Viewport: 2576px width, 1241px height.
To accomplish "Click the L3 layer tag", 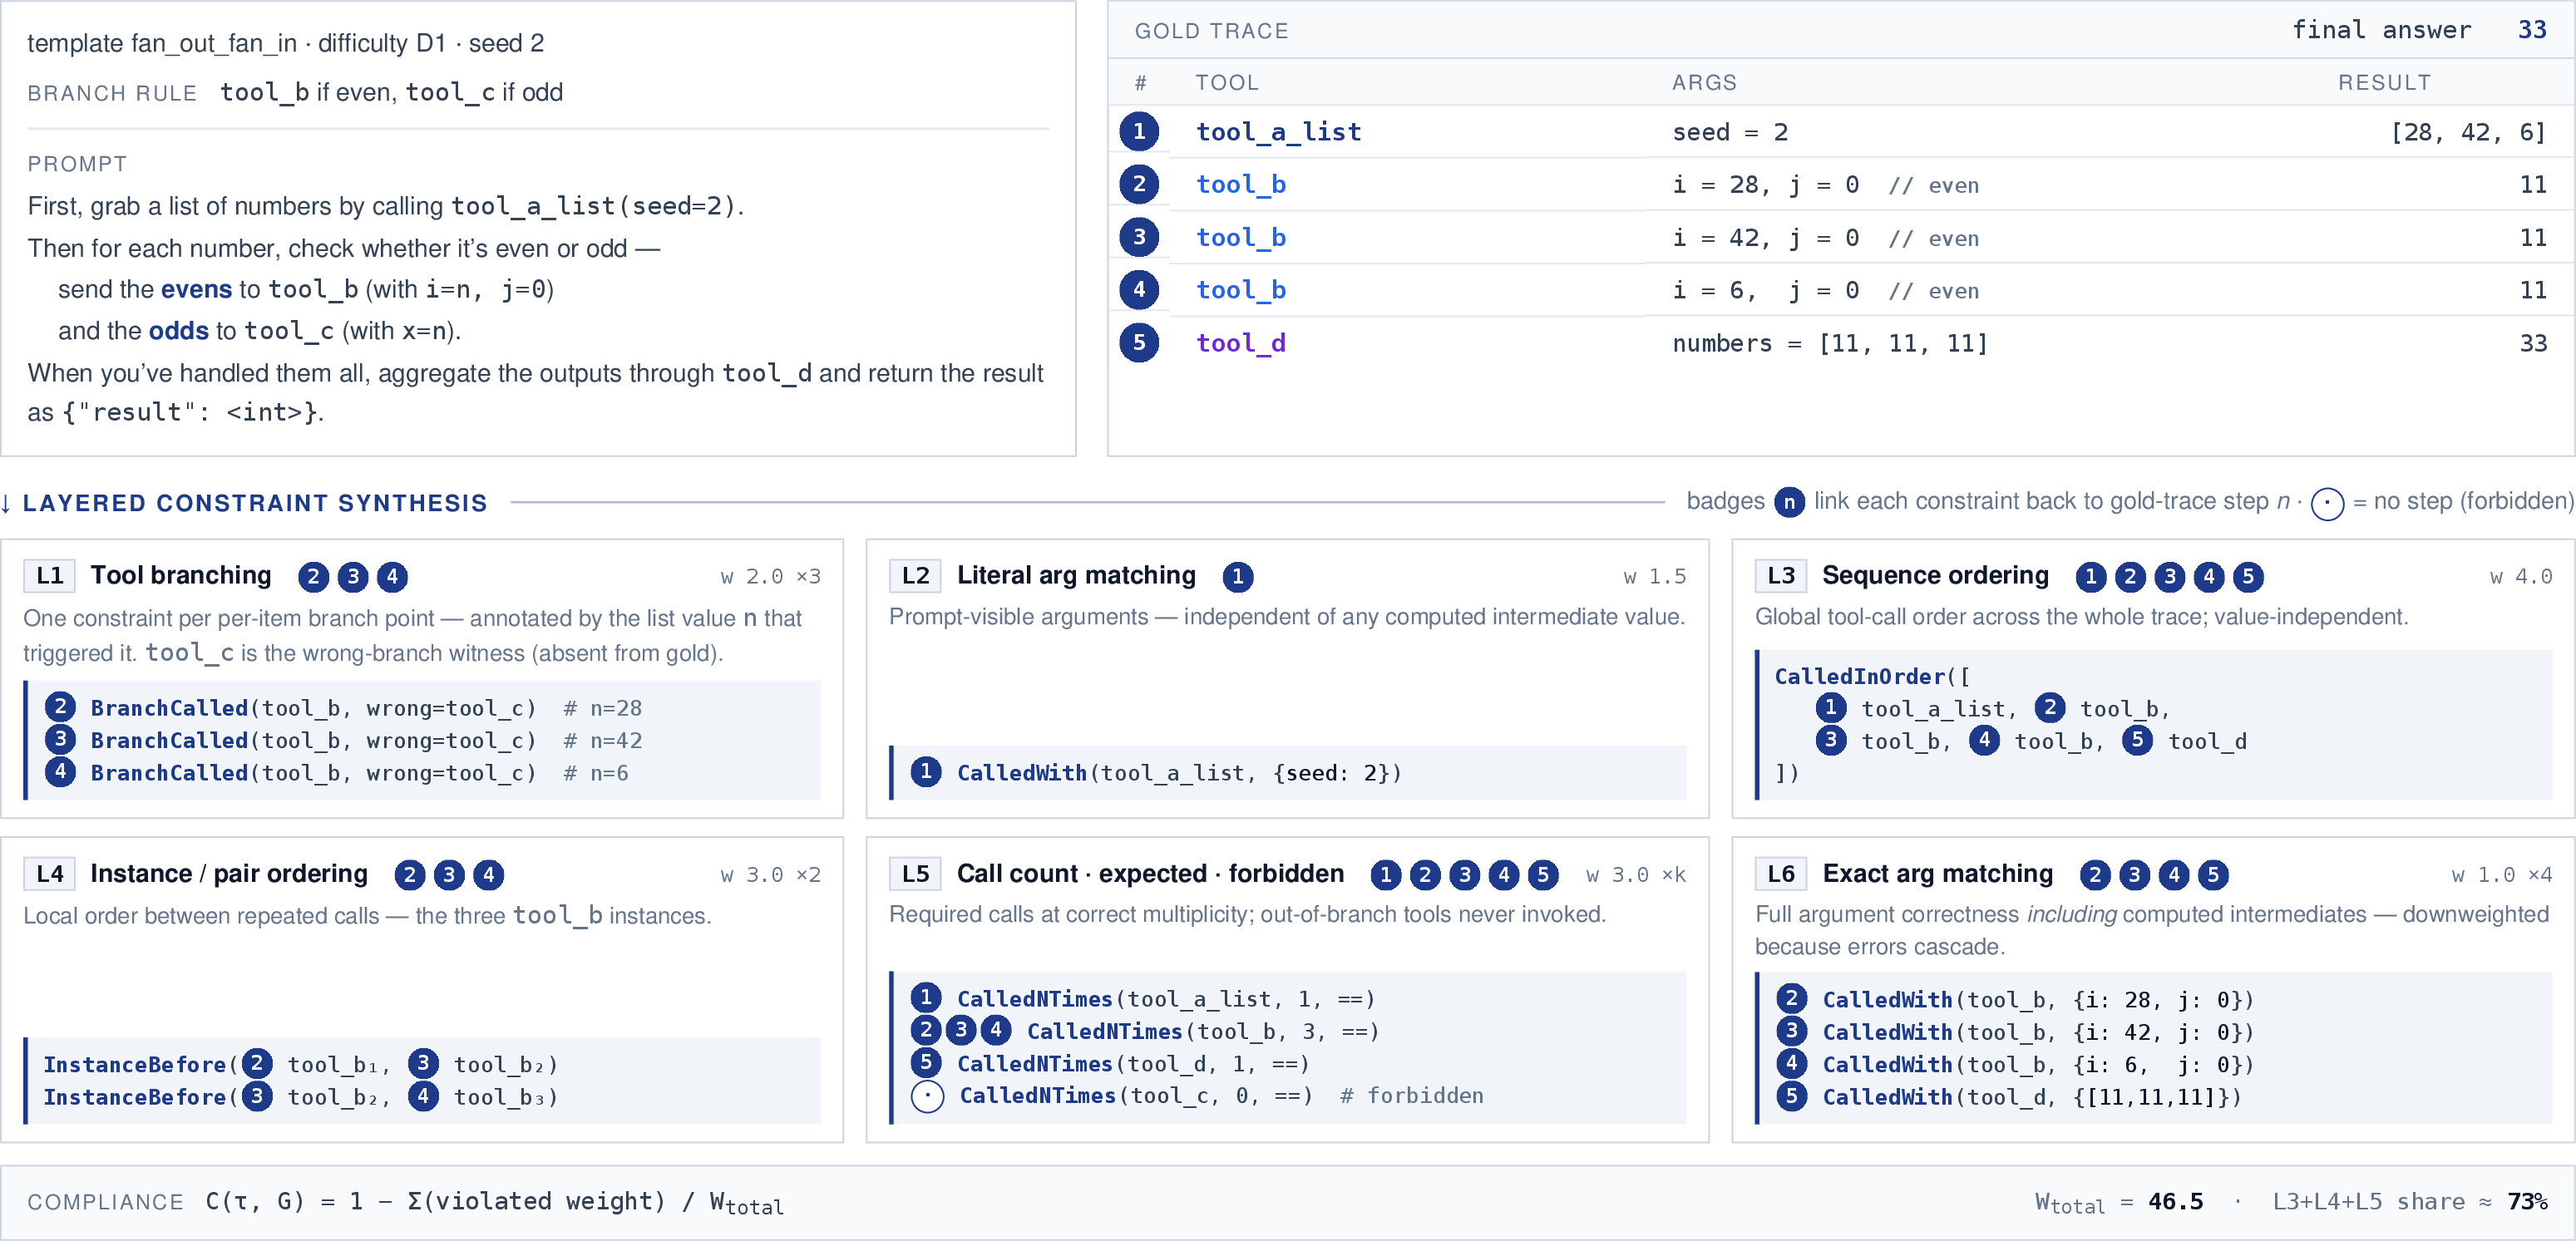I will (x=1781, y=576).
